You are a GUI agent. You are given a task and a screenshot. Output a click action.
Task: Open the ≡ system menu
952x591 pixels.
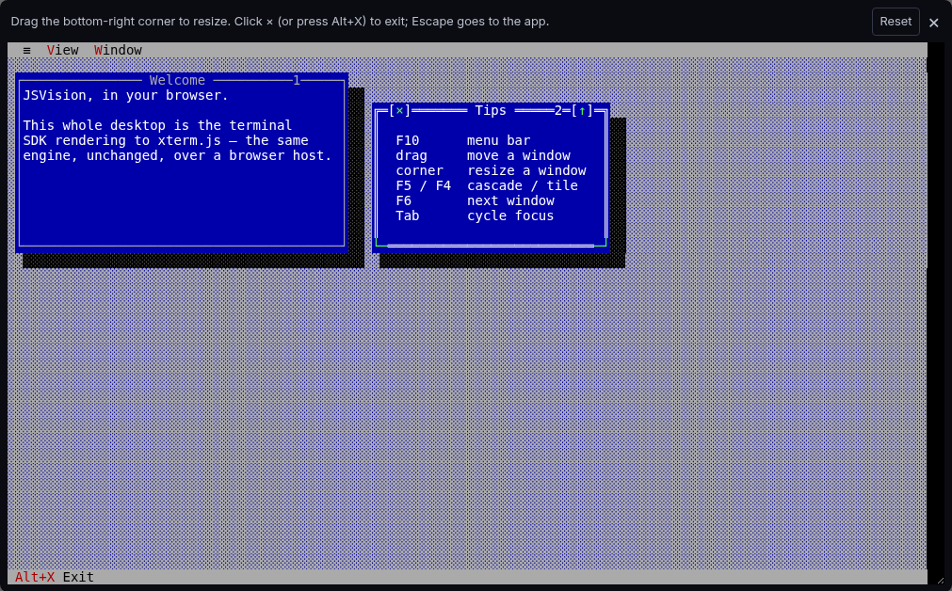(26, 51)
